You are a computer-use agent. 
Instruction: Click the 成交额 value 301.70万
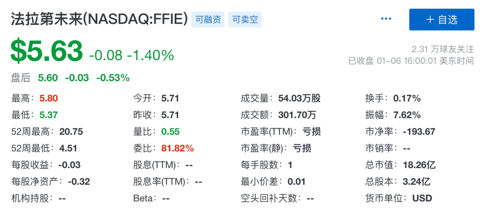pos(297,115)
